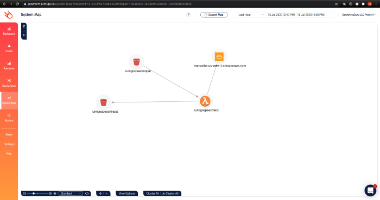The image size is (380, 200).
Task: Click the zoom-in icon beside slider
Action: (x=50, y=193)
